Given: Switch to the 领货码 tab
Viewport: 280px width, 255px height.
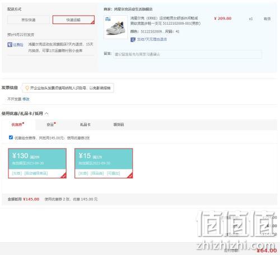Looking at the screenshot, I should [119, 124].
